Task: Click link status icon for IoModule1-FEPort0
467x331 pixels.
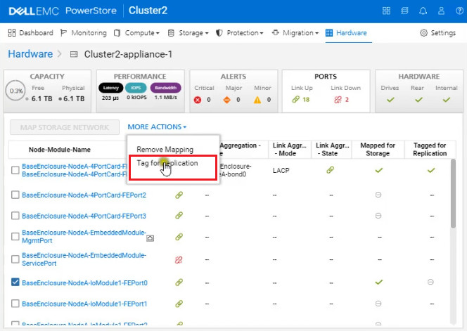Action: 179,283
